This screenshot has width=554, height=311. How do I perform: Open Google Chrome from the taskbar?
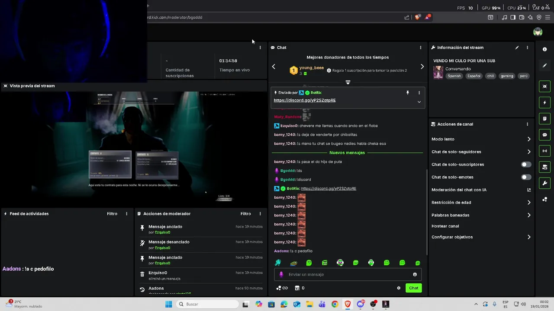click(335, 304)
